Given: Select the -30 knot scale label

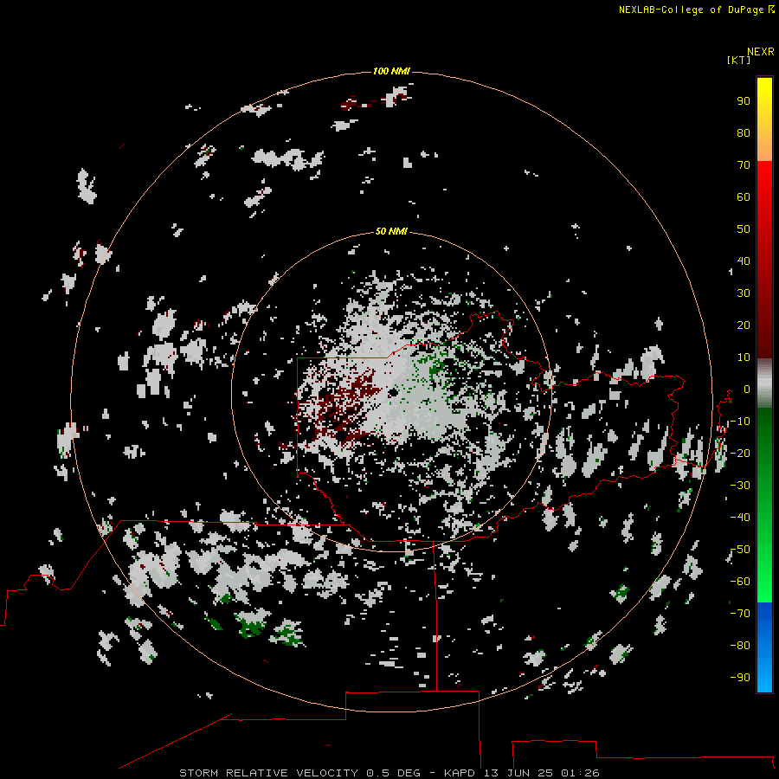Looking at the screenshot, I should [740, 486].
